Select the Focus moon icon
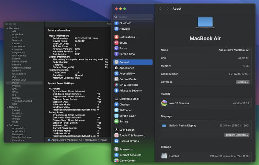Viewport: 259px width, 165px height. pos(117,49)
